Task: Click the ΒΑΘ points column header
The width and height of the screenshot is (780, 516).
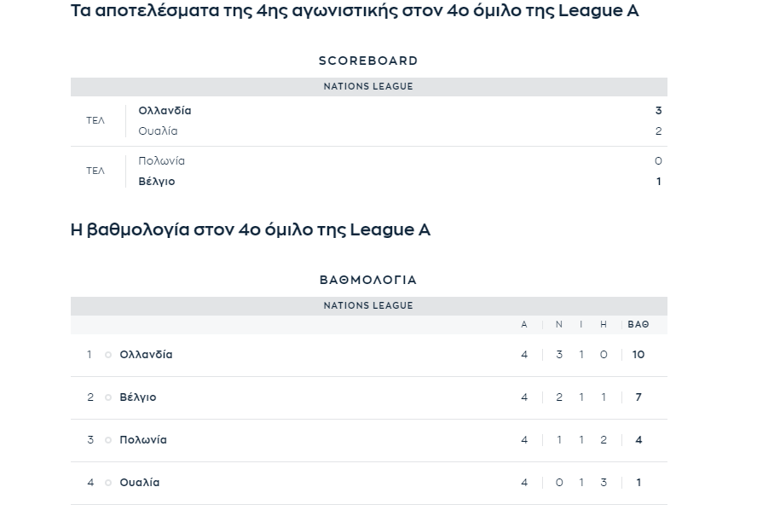Action: (x=638, y=324)
